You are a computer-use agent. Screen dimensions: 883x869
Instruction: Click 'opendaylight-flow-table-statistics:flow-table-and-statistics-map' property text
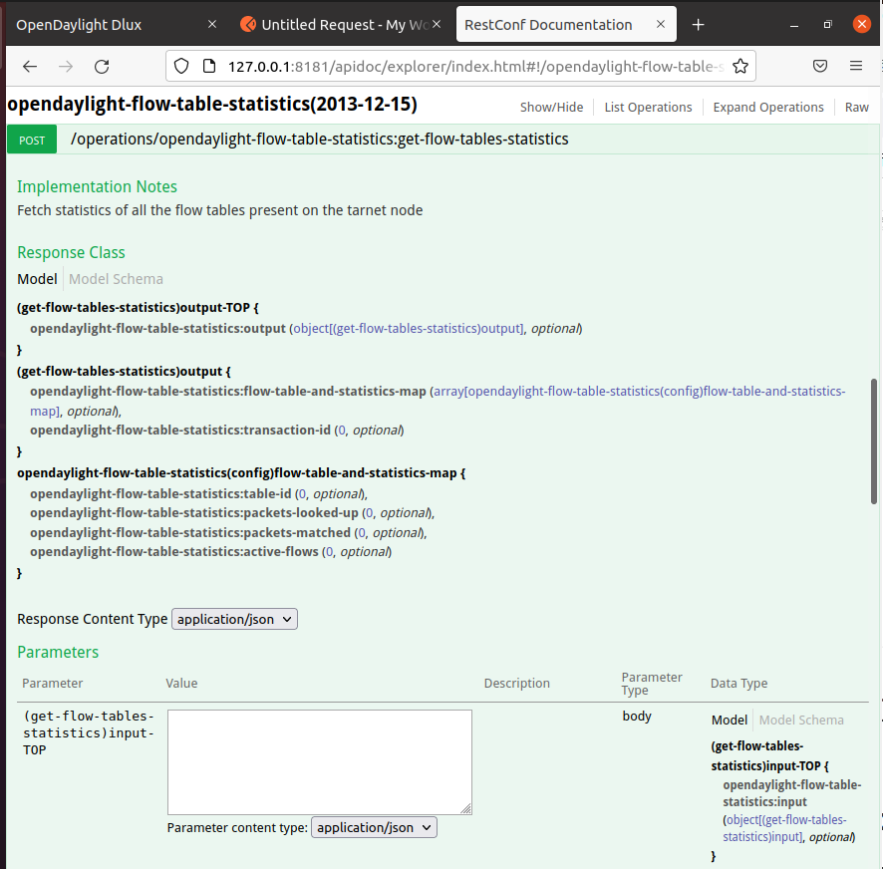[228, 392]
